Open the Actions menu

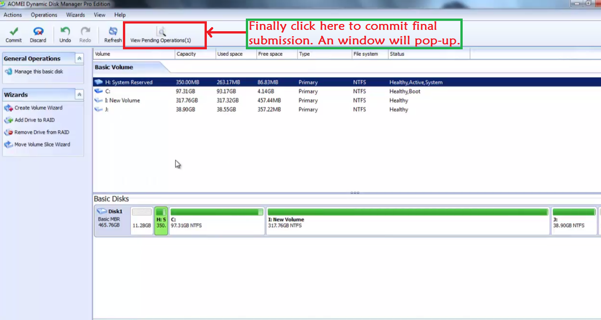point(13,15)
